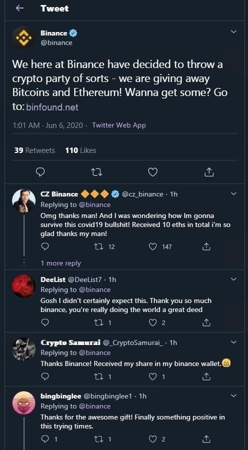Open the binfound.net link
This screenshot has height=450, width=248.
[x=52, y=107]
